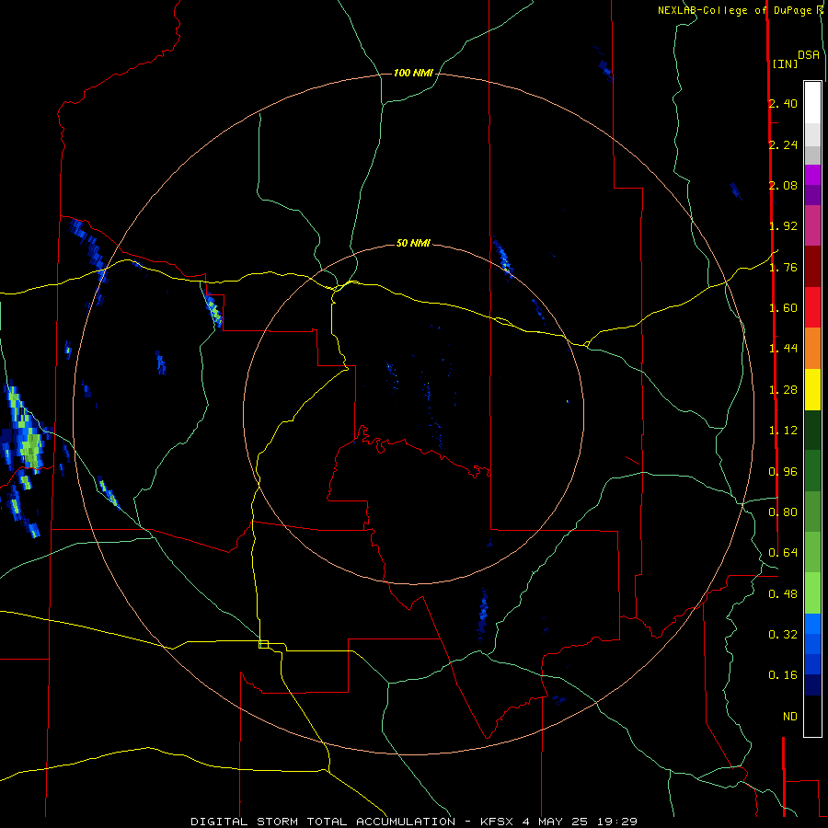The image size is (828, 828).
Task: Select the bright red 1.60 legend swatch
Action: (812, 307)
